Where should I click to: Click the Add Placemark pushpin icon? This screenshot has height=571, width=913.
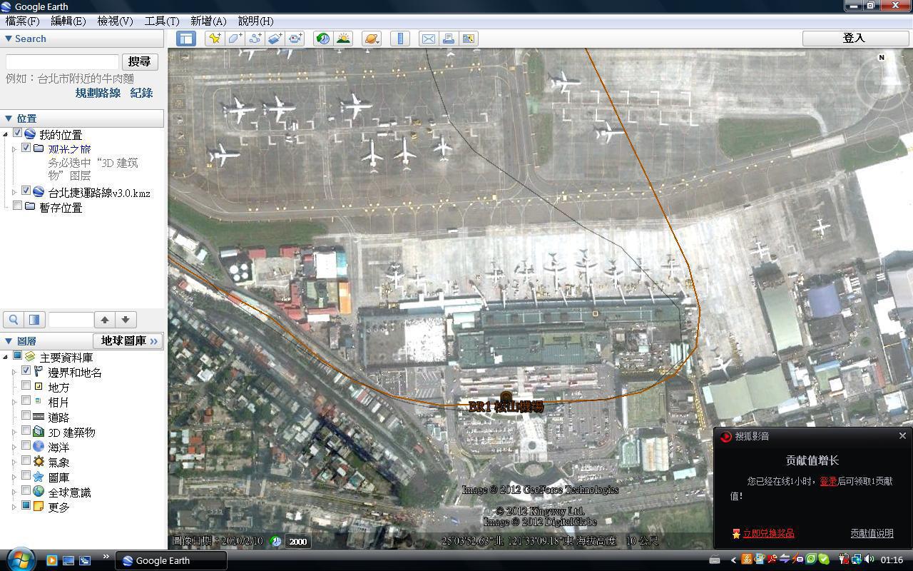214,39
